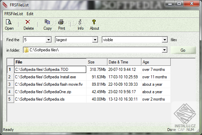Click the Go button
202x135 pixels.
tap(183, 50)
